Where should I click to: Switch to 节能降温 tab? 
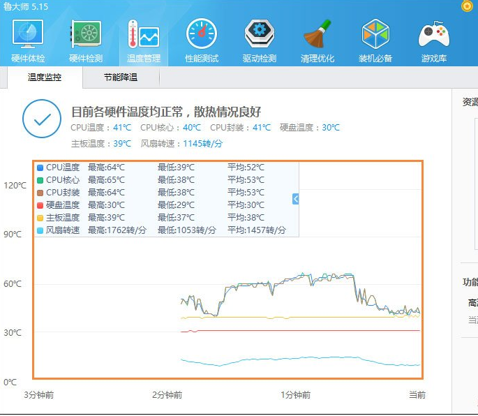click(121, 77)
